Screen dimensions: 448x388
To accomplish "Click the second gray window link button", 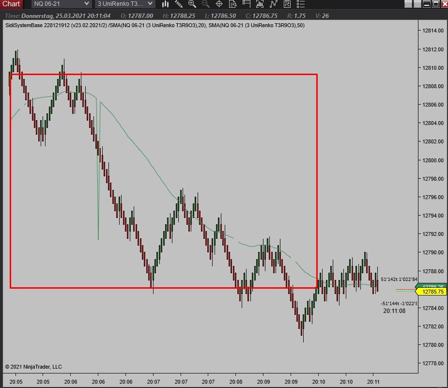I will click(x=417, y=4).
